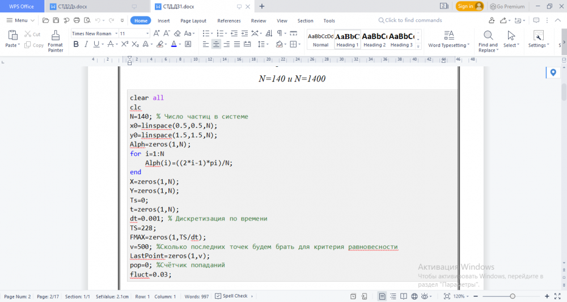Viewport: 567px width, 302px height.
Task: Toggle center alignment
Action: (x=216, y=44)
